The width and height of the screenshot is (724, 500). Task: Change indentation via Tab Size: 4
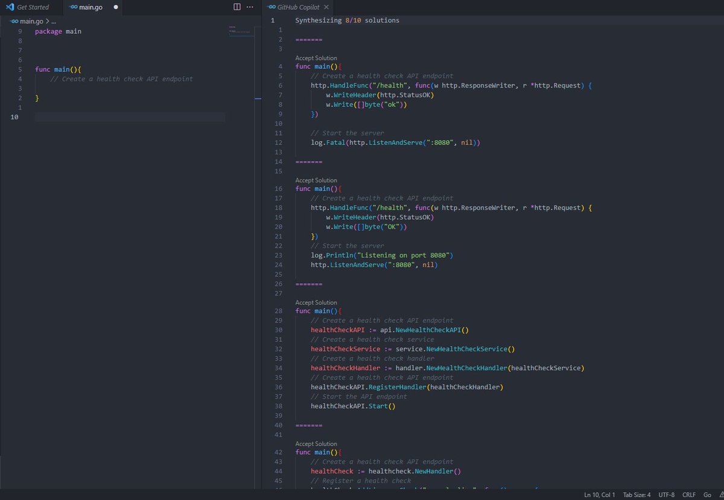[x=637, y=495]
